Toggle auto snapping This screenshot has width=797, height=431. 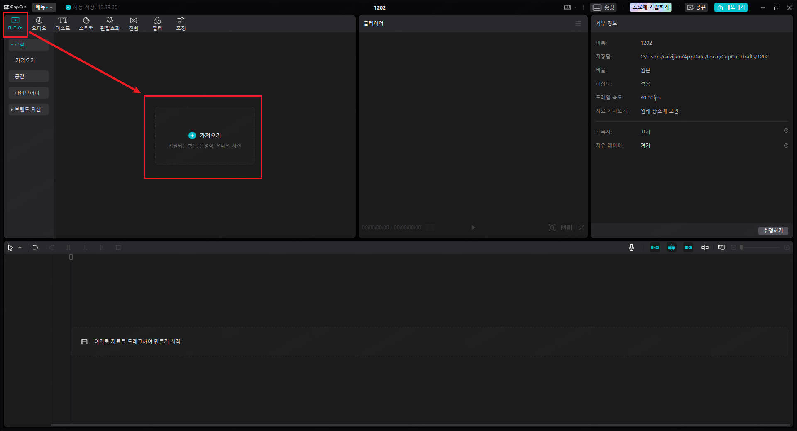(x=672, y=247)
